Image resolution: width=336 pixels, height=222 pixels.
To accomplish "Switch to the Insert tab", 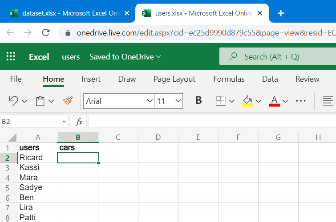I will [91, 79].
